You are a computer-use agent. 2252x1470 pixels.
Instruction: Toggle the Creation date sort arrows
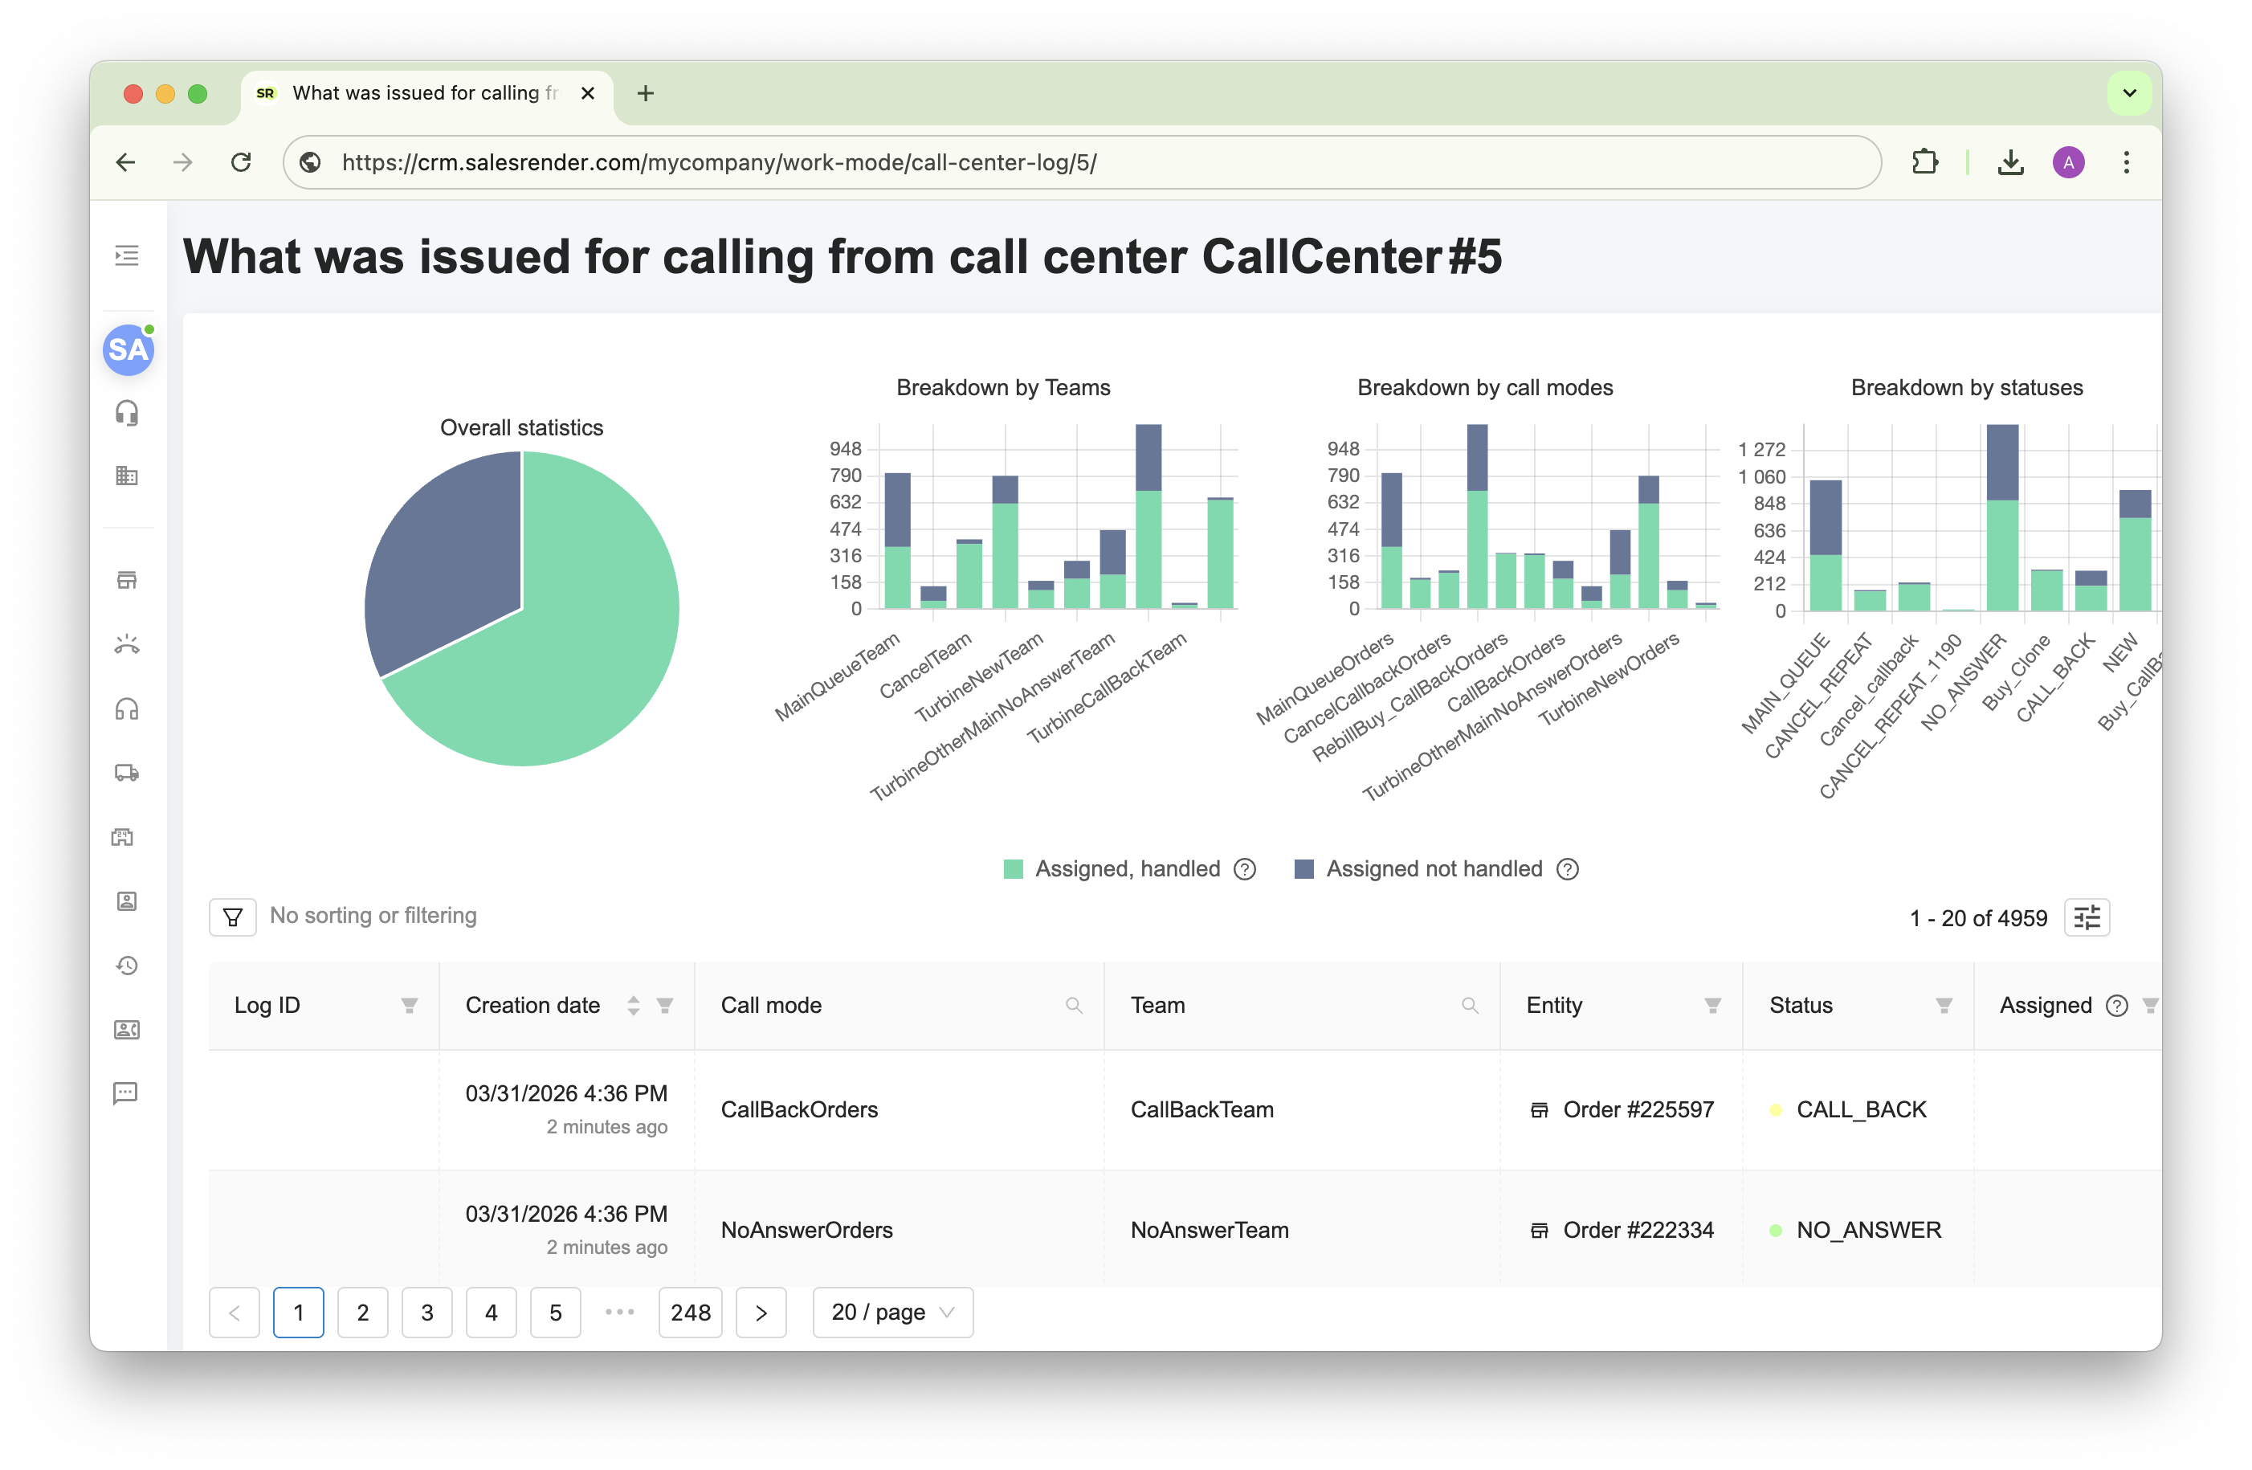point(633,1005)
